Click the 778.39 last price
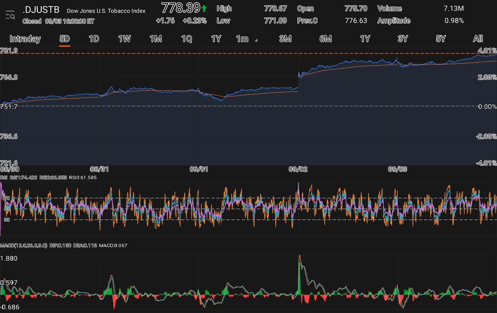497x313 pixels. pos(180,8)
